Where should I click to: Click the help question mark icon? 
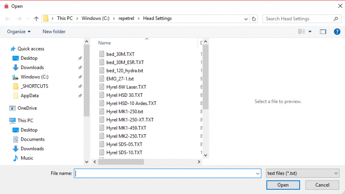pyautogui.click(x=337, y=31)
